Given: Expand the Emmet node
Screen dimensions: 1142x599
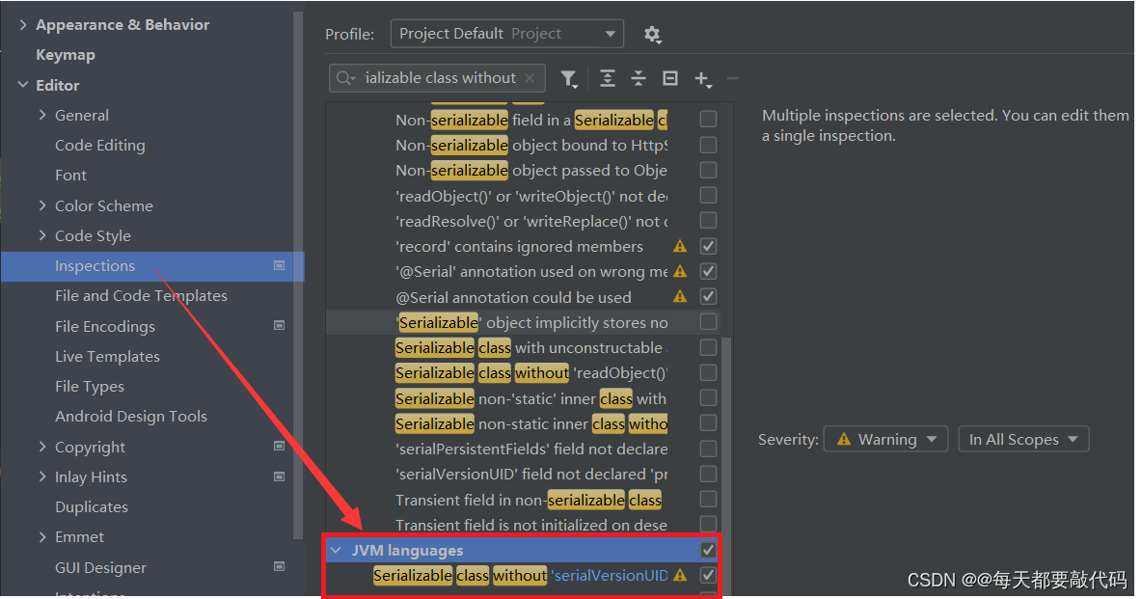Looking at the screenshot, I should [x=42, y=537].
